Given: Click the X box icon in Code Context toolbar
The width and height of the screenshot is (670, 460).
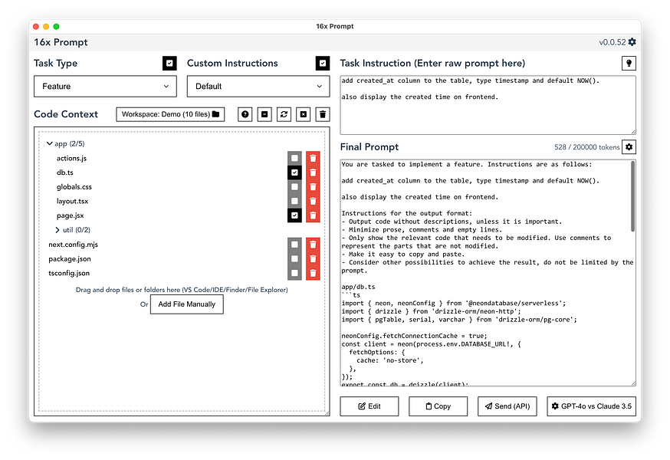Looking at the screenshot, I should (x=304, y=114).
